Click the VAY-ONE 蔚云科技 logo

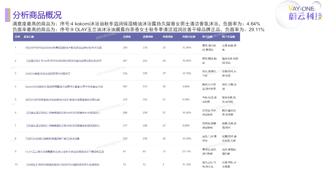pos(305,14)
